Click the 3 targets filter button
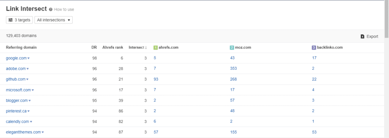Image resolution: width=389 pixels, height=138 pixels. click(19, 20)
